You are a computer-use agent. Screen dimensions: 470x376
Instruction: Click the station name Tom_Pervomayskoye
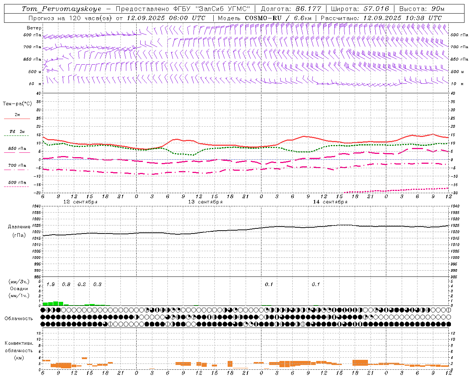62,9
